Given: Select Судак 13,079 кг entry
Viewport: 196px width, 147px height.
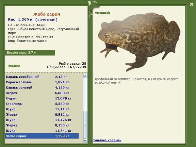Looking at the screenshot, I should [42, 98].
